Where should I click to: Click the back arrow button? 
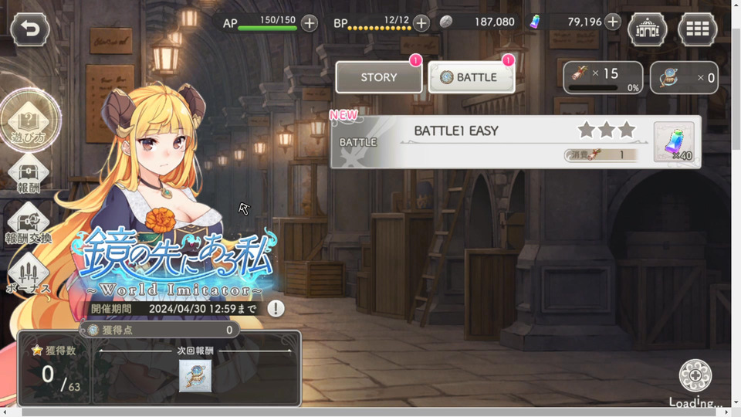pos(30,29)
